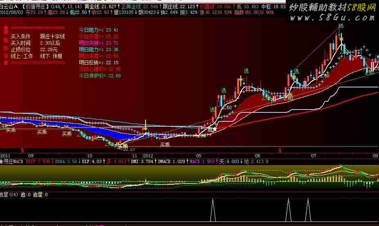
Task: Click the 05 month label on time axis
Action: 199,156
